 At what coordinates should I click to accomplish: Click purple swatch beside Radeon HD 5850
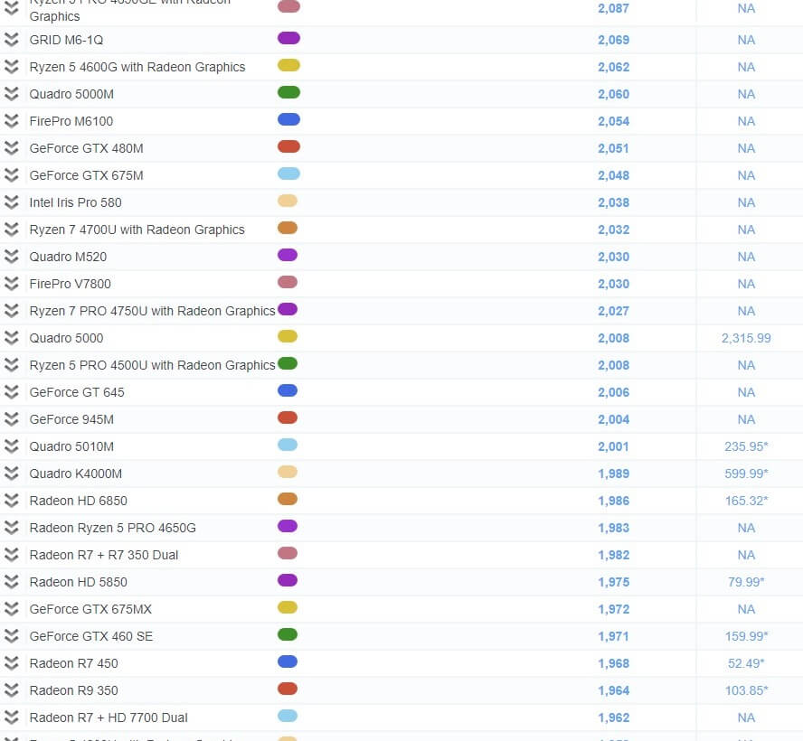tap(288, 581)
